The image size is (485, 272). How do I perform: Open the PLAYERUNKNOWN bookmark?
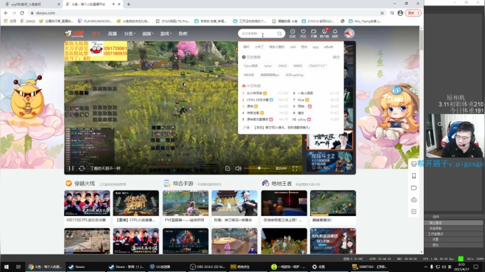click(x=95, y=22)
